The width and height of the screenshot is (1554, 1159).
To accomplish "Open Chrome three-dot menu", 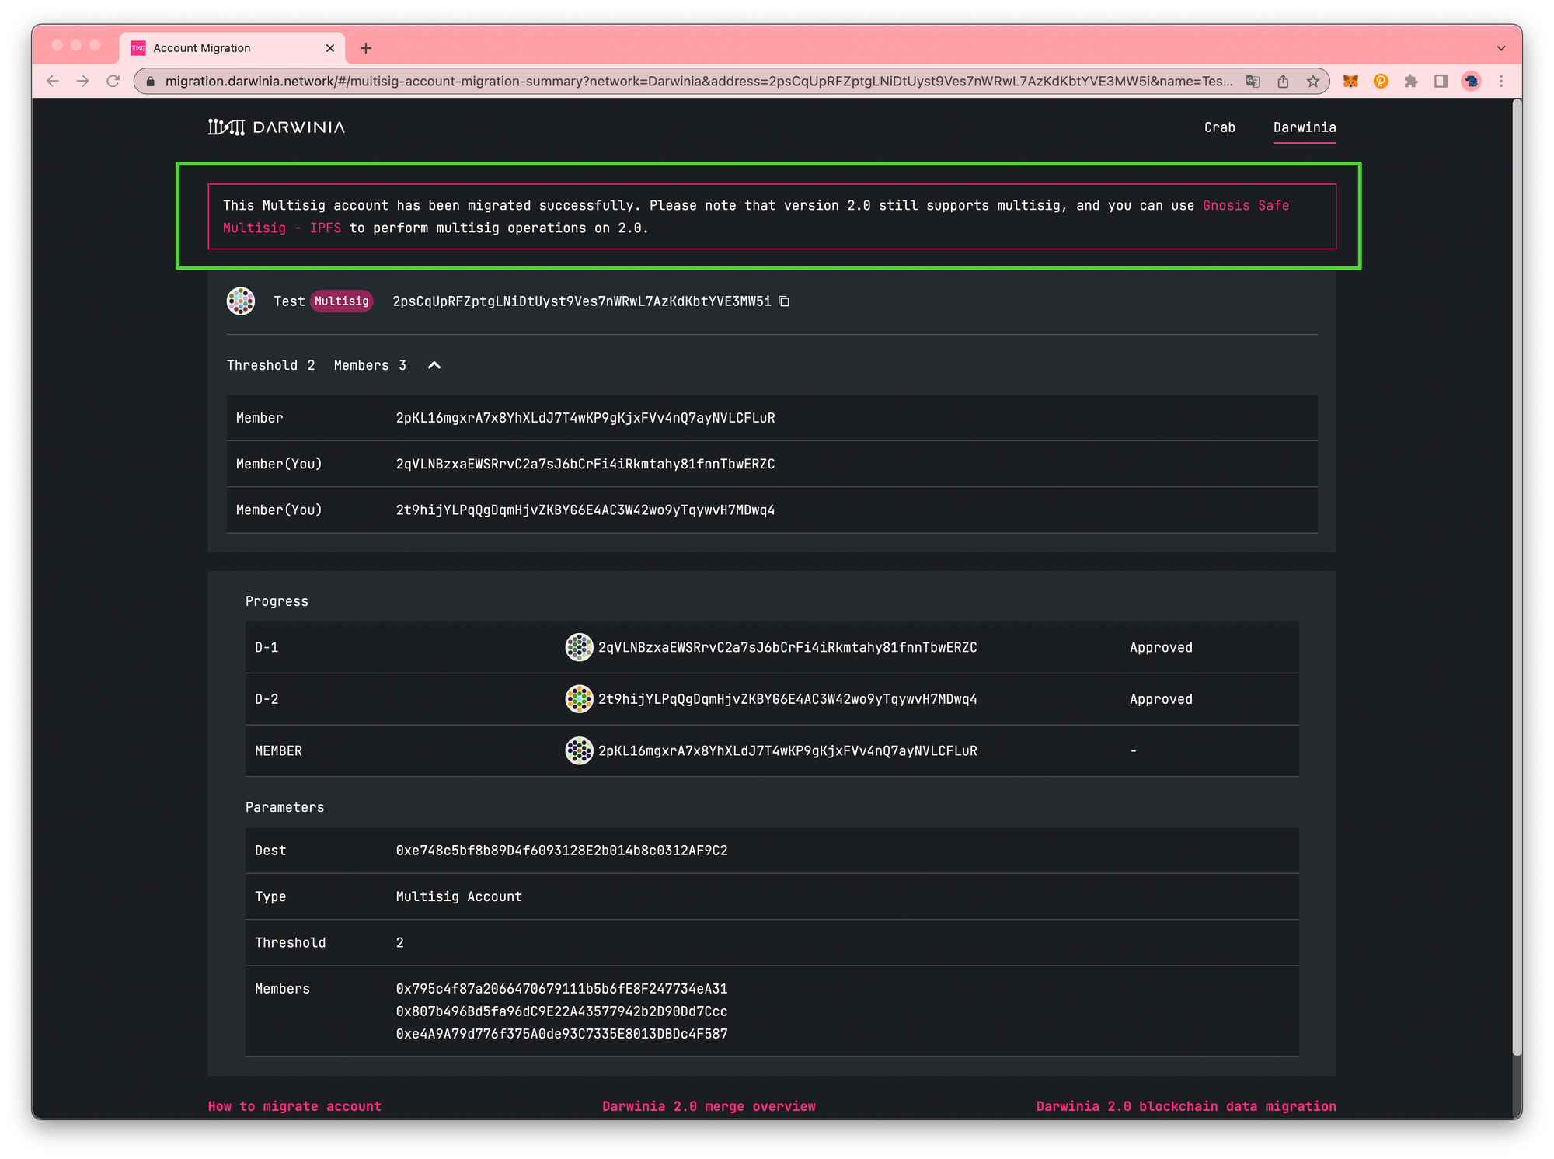I will [1501, 82].
